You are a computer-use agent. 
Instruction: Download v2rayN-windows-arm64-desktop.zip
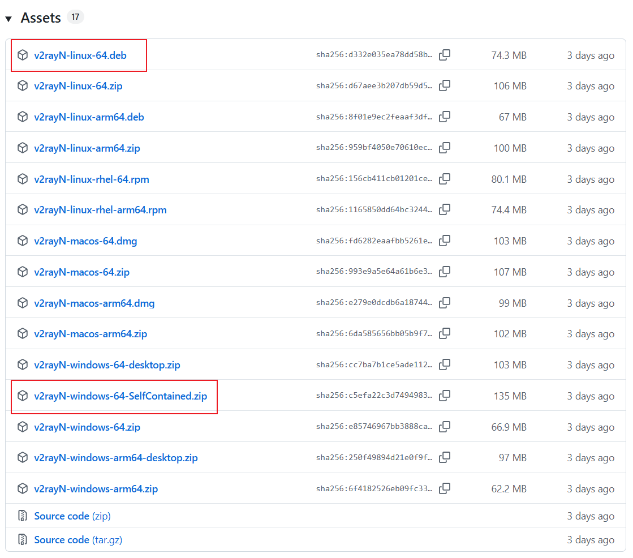tap(116, 458)
